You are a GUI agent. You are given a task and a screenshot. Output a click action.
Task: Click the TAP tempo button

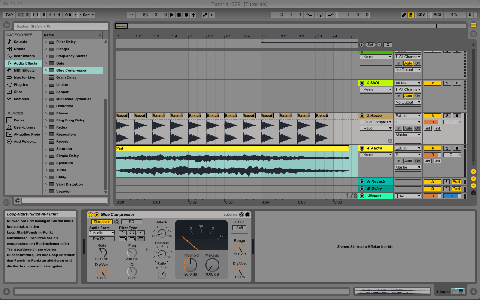click(x=9, y=15)
